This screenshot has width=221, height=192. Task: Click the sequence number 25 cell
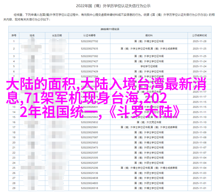[x=14, y=168]
